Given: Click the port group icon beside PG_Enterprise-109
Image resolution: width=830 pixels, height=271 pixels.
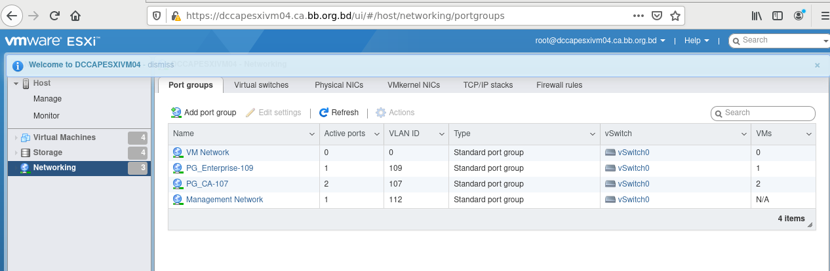Looking at the screenshot, I should 178,168.
